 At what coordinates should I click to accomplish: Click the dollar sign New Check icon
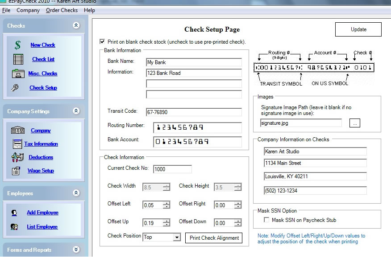tap(17, 45)
